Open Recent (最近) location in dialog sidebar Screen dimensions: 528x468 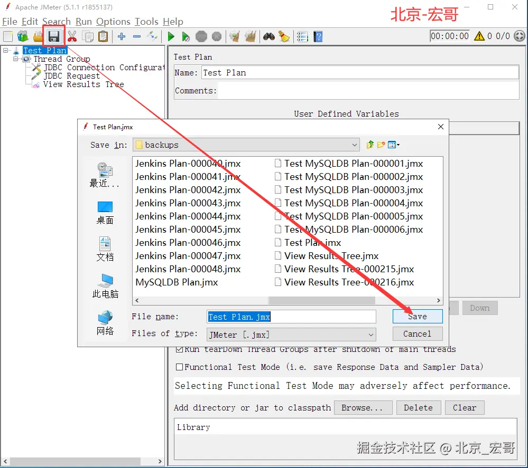105,175
